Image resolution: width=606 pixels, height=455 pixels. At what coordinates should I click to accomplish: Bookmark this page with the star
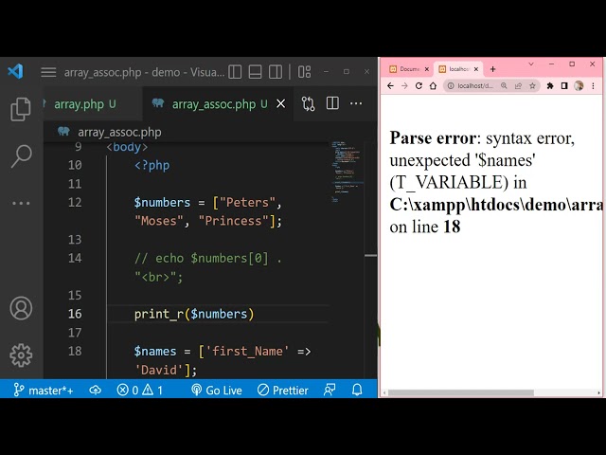coord(532,86)
